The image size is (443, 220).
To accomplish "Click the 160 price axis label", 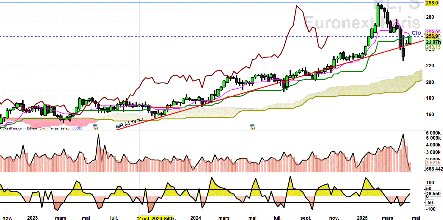I will coord(430,115).
